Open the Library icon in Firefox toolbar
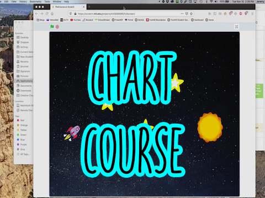265x198 pixels. 210,14
